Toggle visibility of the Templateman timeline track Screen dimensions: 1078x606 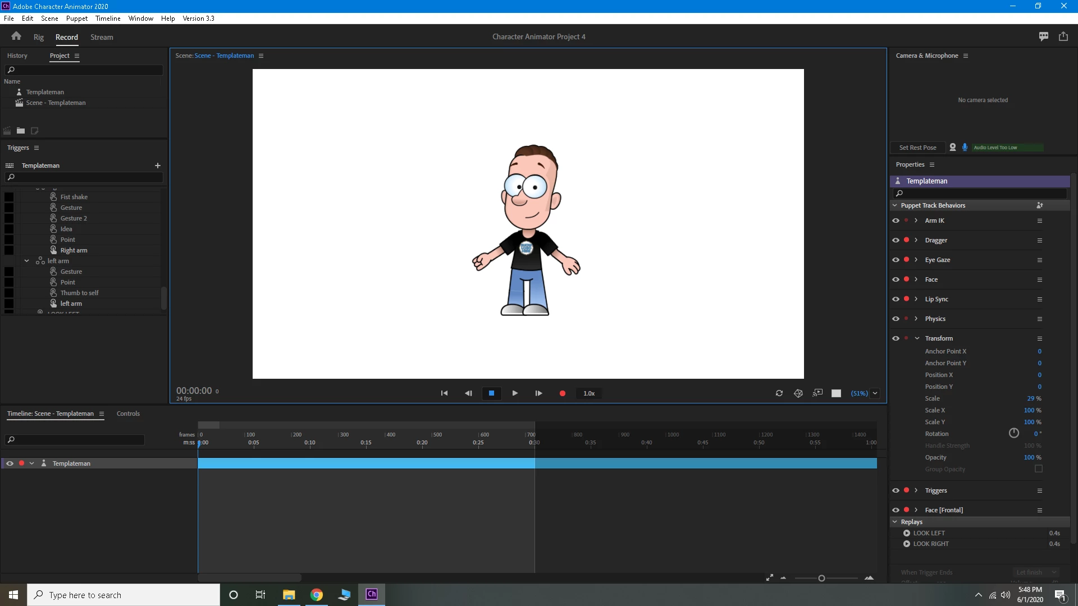[x=10, y=463]
